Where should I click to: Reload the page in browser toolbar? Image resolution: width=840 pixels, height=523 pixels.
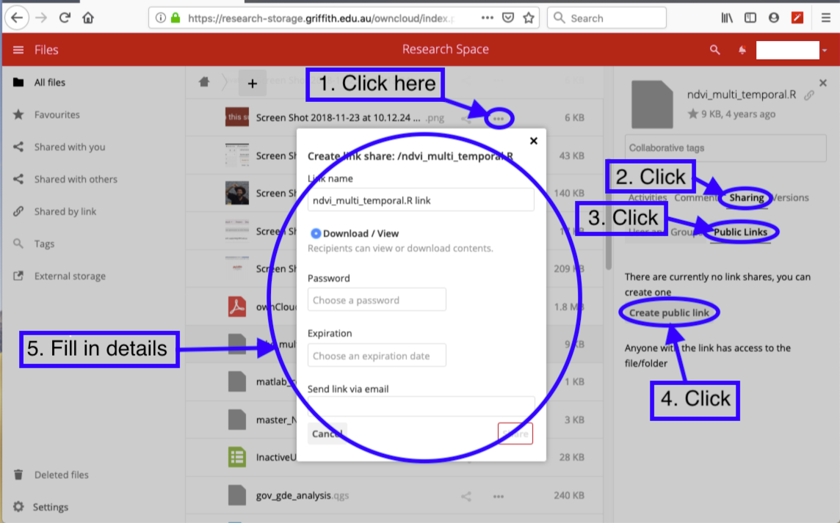(65, 18)
